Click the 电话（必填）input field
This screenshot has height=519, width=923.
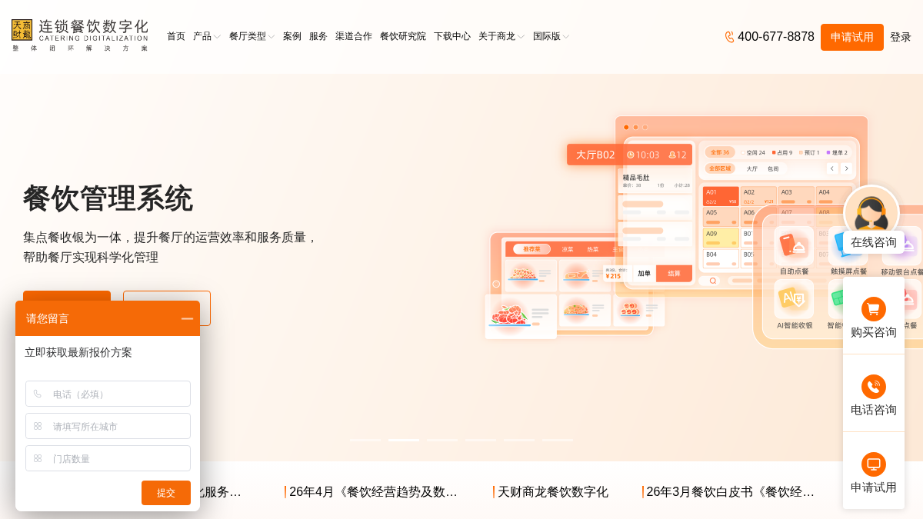point(108,394)
